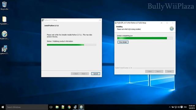Select the PyKASMH folder on desktop
Viewport: 196px width, 110px height.
(x=4, y=20)
